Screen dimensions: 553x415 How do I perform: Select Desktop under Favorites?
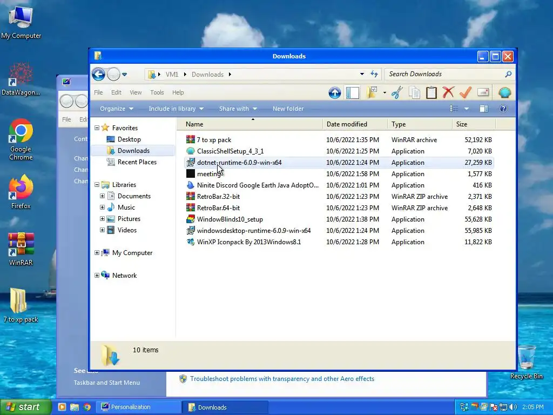point(129,139)
